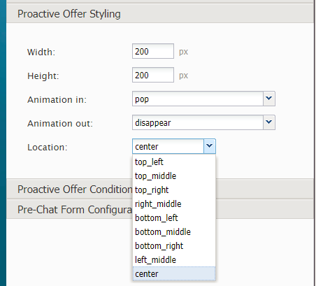Pick bottom_left in the dropdown list
Screen dimensions: 316x286
(174, 218)
